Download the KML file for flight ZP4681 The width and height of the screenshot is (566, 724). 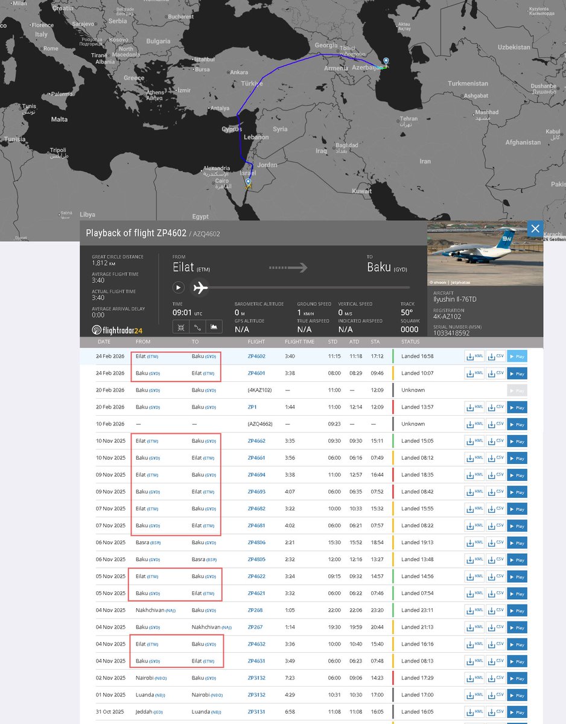[475, 526]
